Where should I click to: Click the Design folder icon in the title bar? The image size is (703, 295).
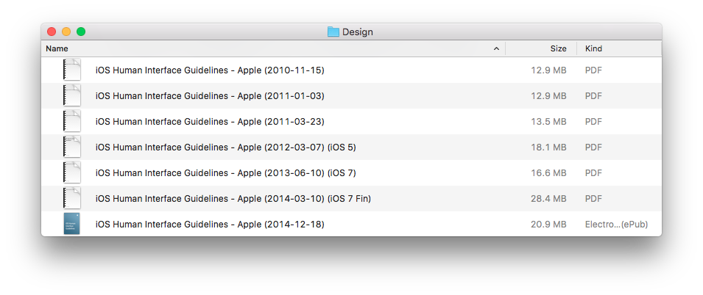pos(333,32)
